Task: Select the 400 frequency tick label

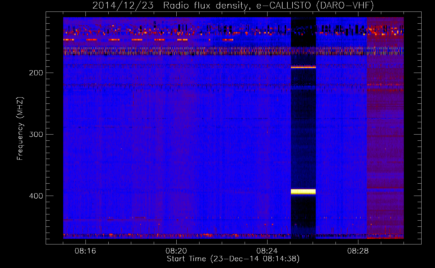Action: (x=36, y=196)
